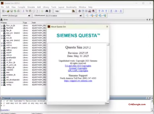
Task: Open the Compile menu
Action: pyautogui.click(x=21, y=7)
